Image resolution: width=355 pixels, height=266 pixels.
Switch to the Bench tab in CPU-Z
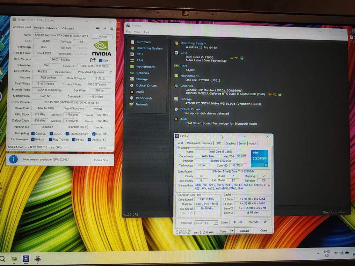click(x=242, y=143)
